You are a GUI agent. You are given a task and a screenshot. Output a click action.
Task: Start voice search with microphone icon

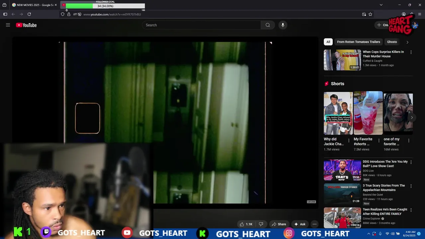[283, 25]
